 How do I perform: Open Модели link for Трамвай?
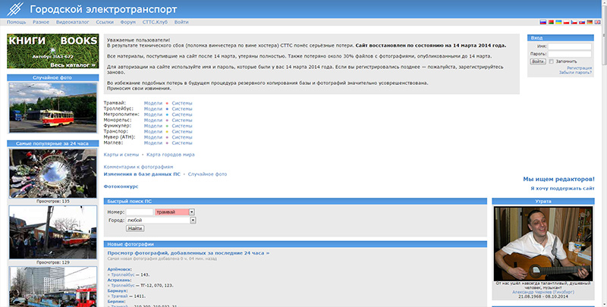tap(153, 103)
